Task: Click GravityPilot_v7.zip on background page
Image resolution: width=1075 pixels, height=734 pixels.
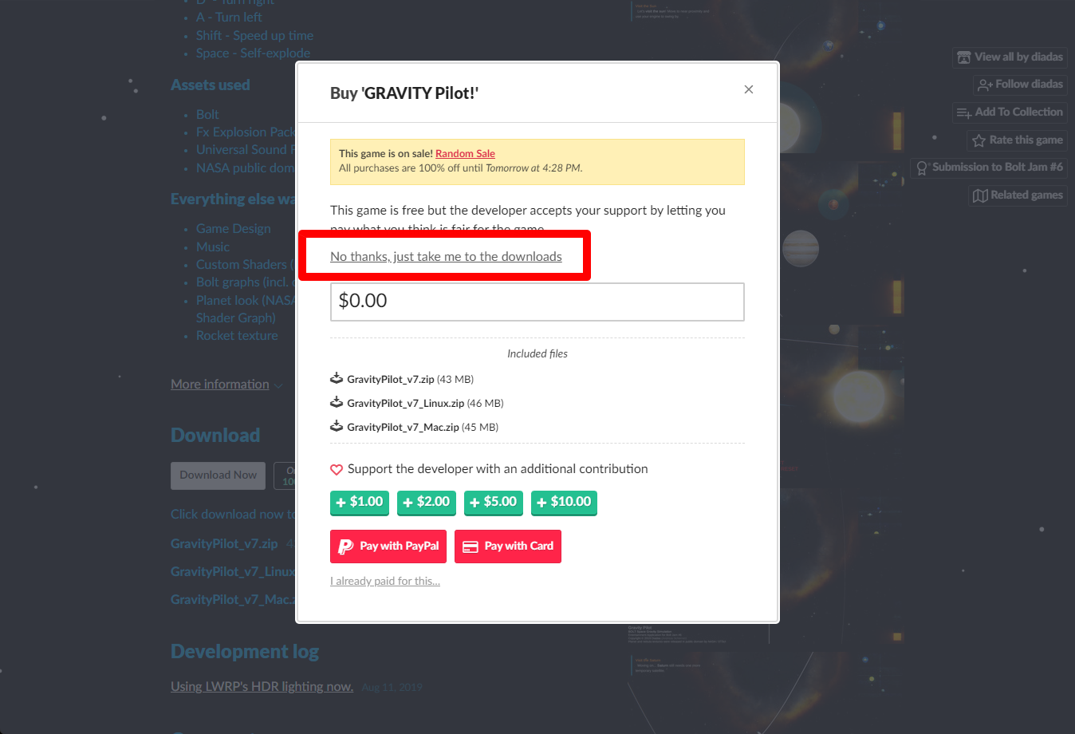Action: coord(224,543)
